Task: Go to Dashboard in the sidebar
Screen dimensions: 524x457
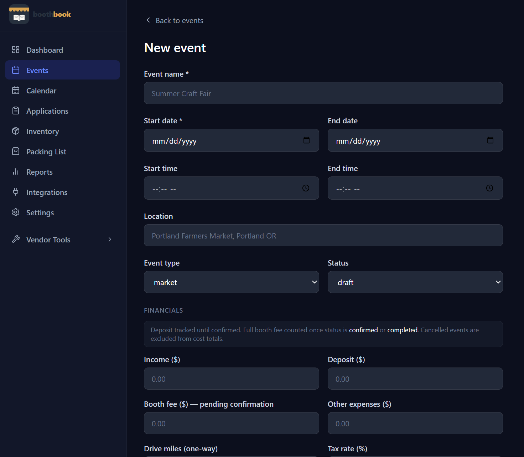Action: pos(62,50)
